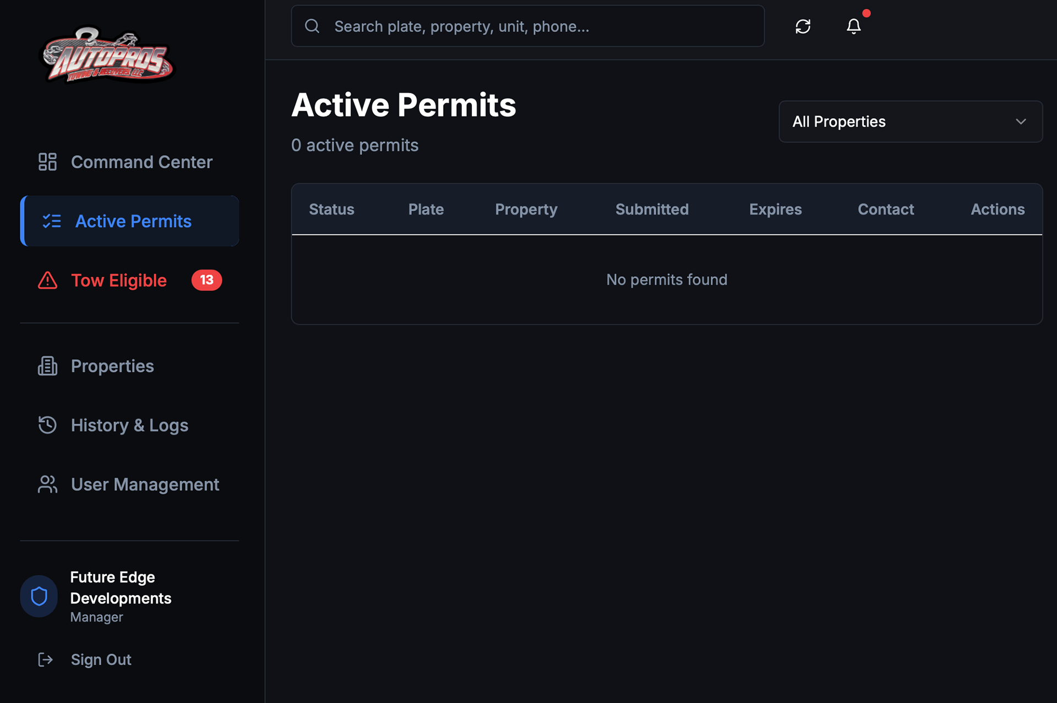Image resolution: width=1057 pixels, height=703 pixels.
Task: Click the refresh icon in header
Action: point(803,26)
